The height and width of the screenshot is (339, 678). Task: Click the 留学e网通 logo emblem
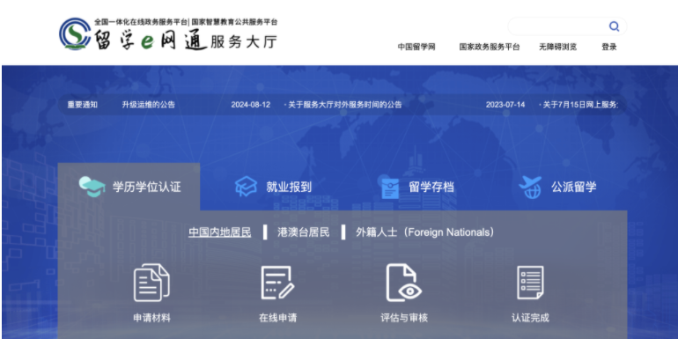pos(75,33)
